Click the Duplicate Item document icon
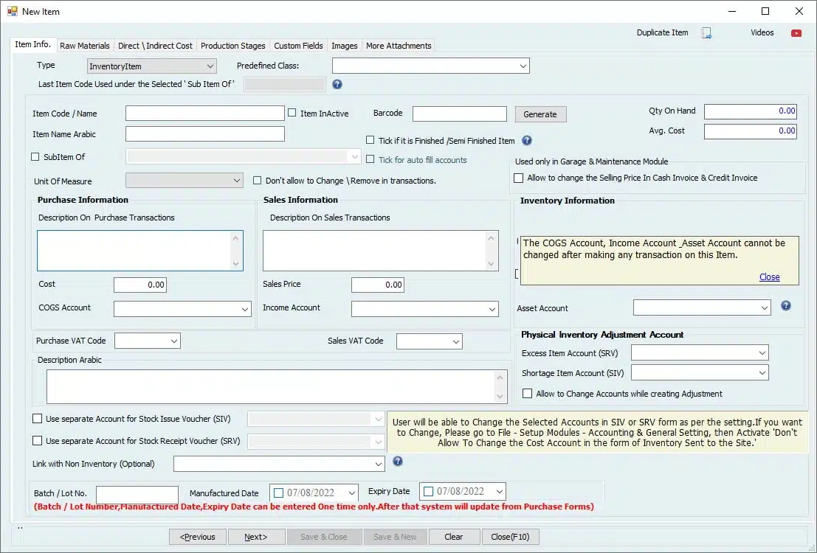817x553 pixels. [706, 32]
